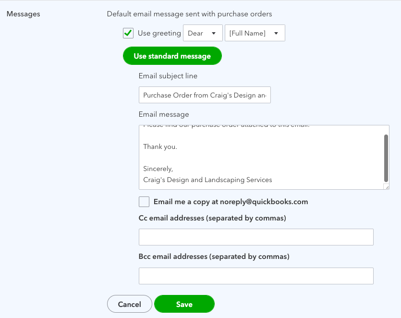Click the email message scrollbar thumb

tap(386, 158)
